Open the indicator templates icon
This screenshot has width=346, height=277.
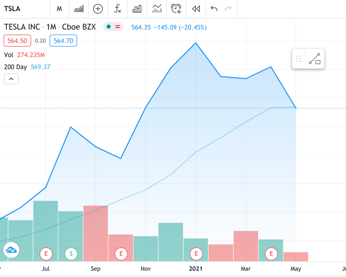coord(157,9)
